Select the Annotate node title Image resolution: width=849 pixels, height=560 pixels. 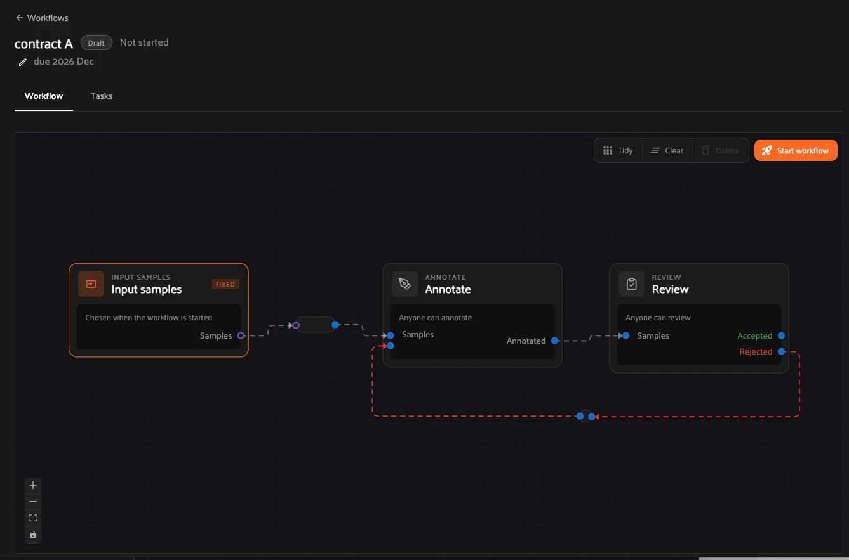click(x=448, y=289)
